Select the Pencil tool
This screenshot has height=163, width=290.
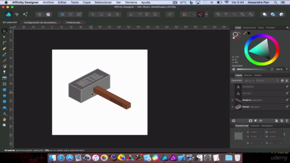point(4,54)
